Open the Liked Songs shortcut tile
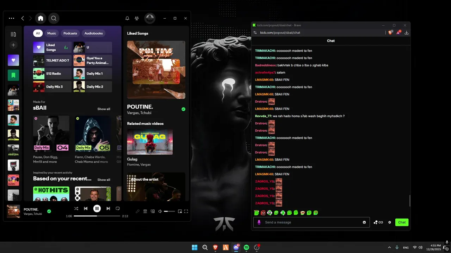This screenshot has height=253, width=451. tap(52, 47)
